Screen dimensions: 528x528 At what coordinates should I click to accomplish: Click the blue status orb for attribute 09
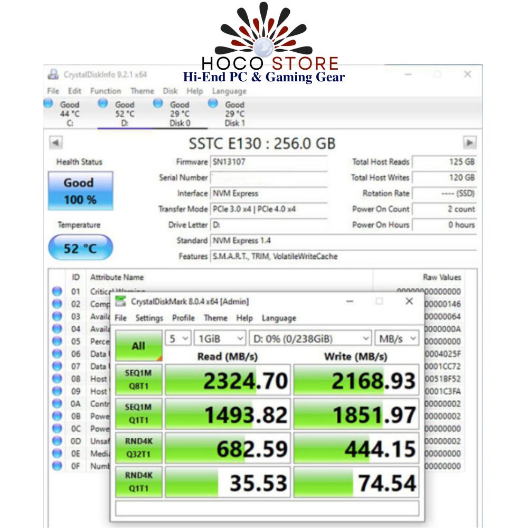tap(57, 391)
